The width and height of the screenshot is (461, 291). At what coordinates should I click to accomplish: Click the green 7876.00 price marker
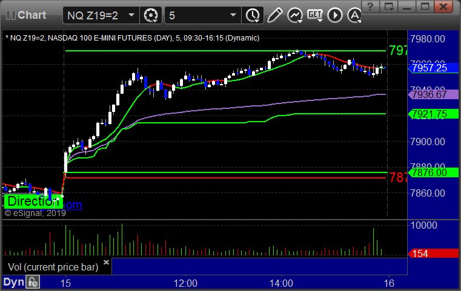tap(433, 172)
